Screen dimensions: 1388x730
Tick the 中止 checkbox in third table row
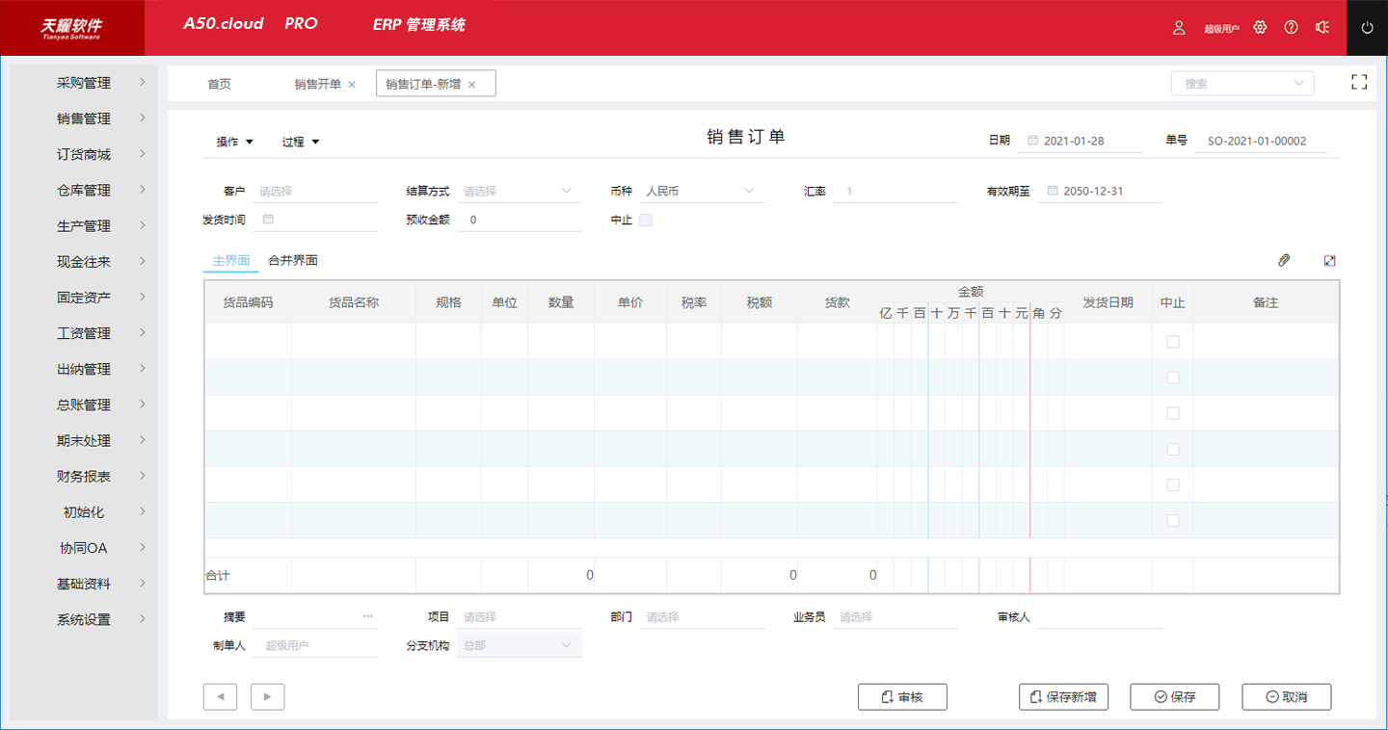1173,413
